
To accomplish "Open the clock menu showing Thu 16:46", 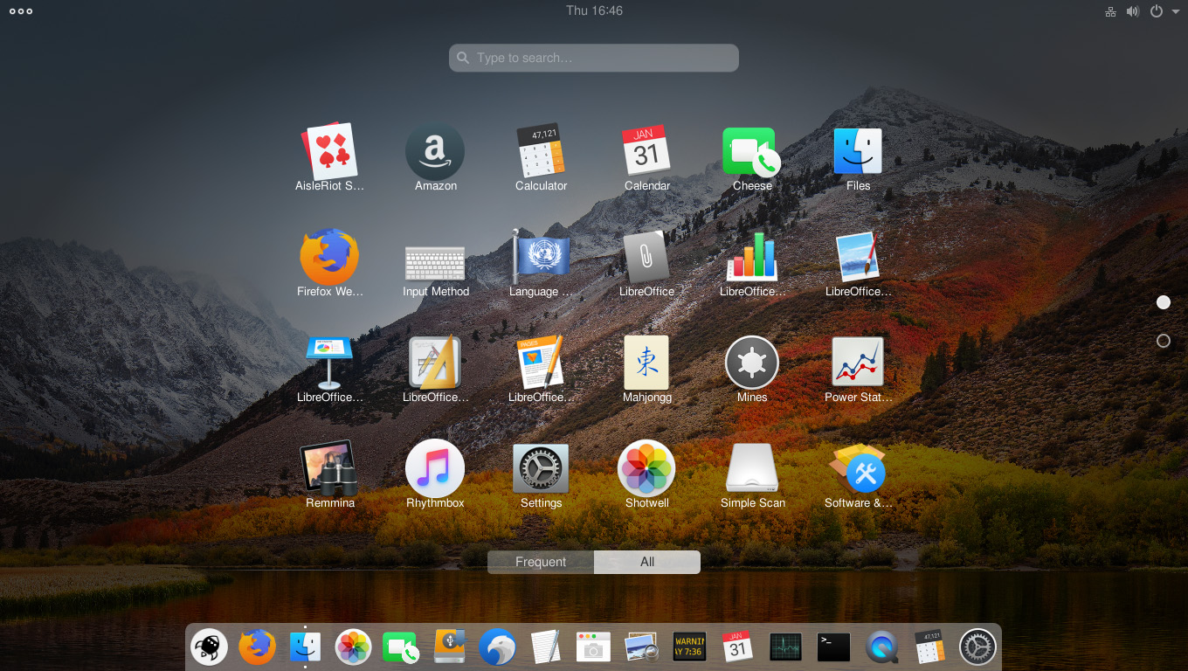I will (594, 10).
